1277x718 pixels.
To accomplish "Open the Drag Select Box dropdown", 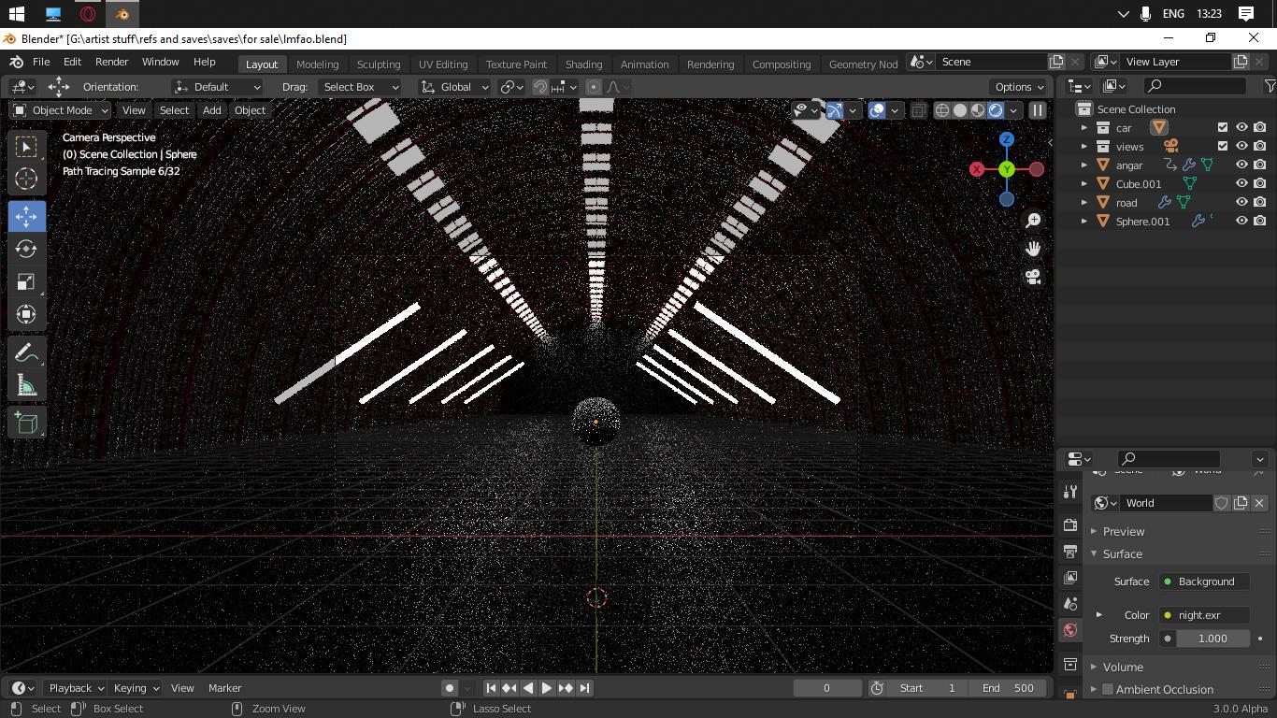I will [359, 87].
